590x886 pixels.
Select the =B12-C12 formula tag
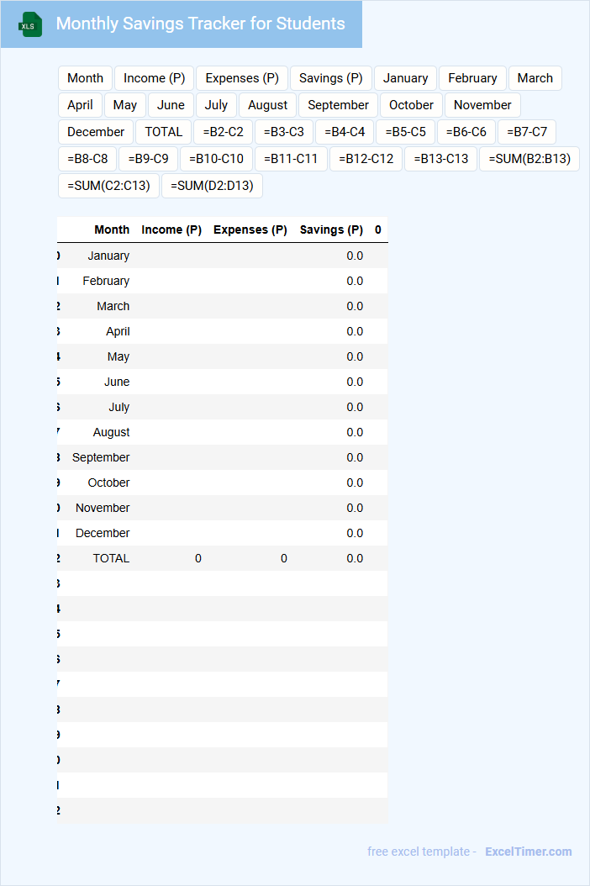coord(366,159)
